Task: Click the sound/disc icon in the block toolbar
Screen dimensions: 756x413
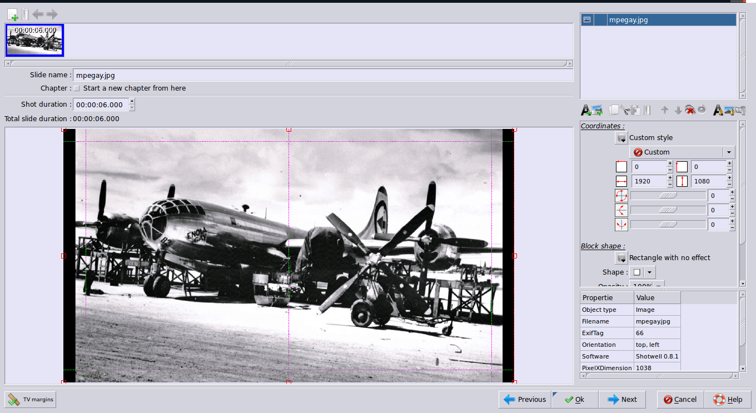Action: pyautogui.click(x=702, y=110)
